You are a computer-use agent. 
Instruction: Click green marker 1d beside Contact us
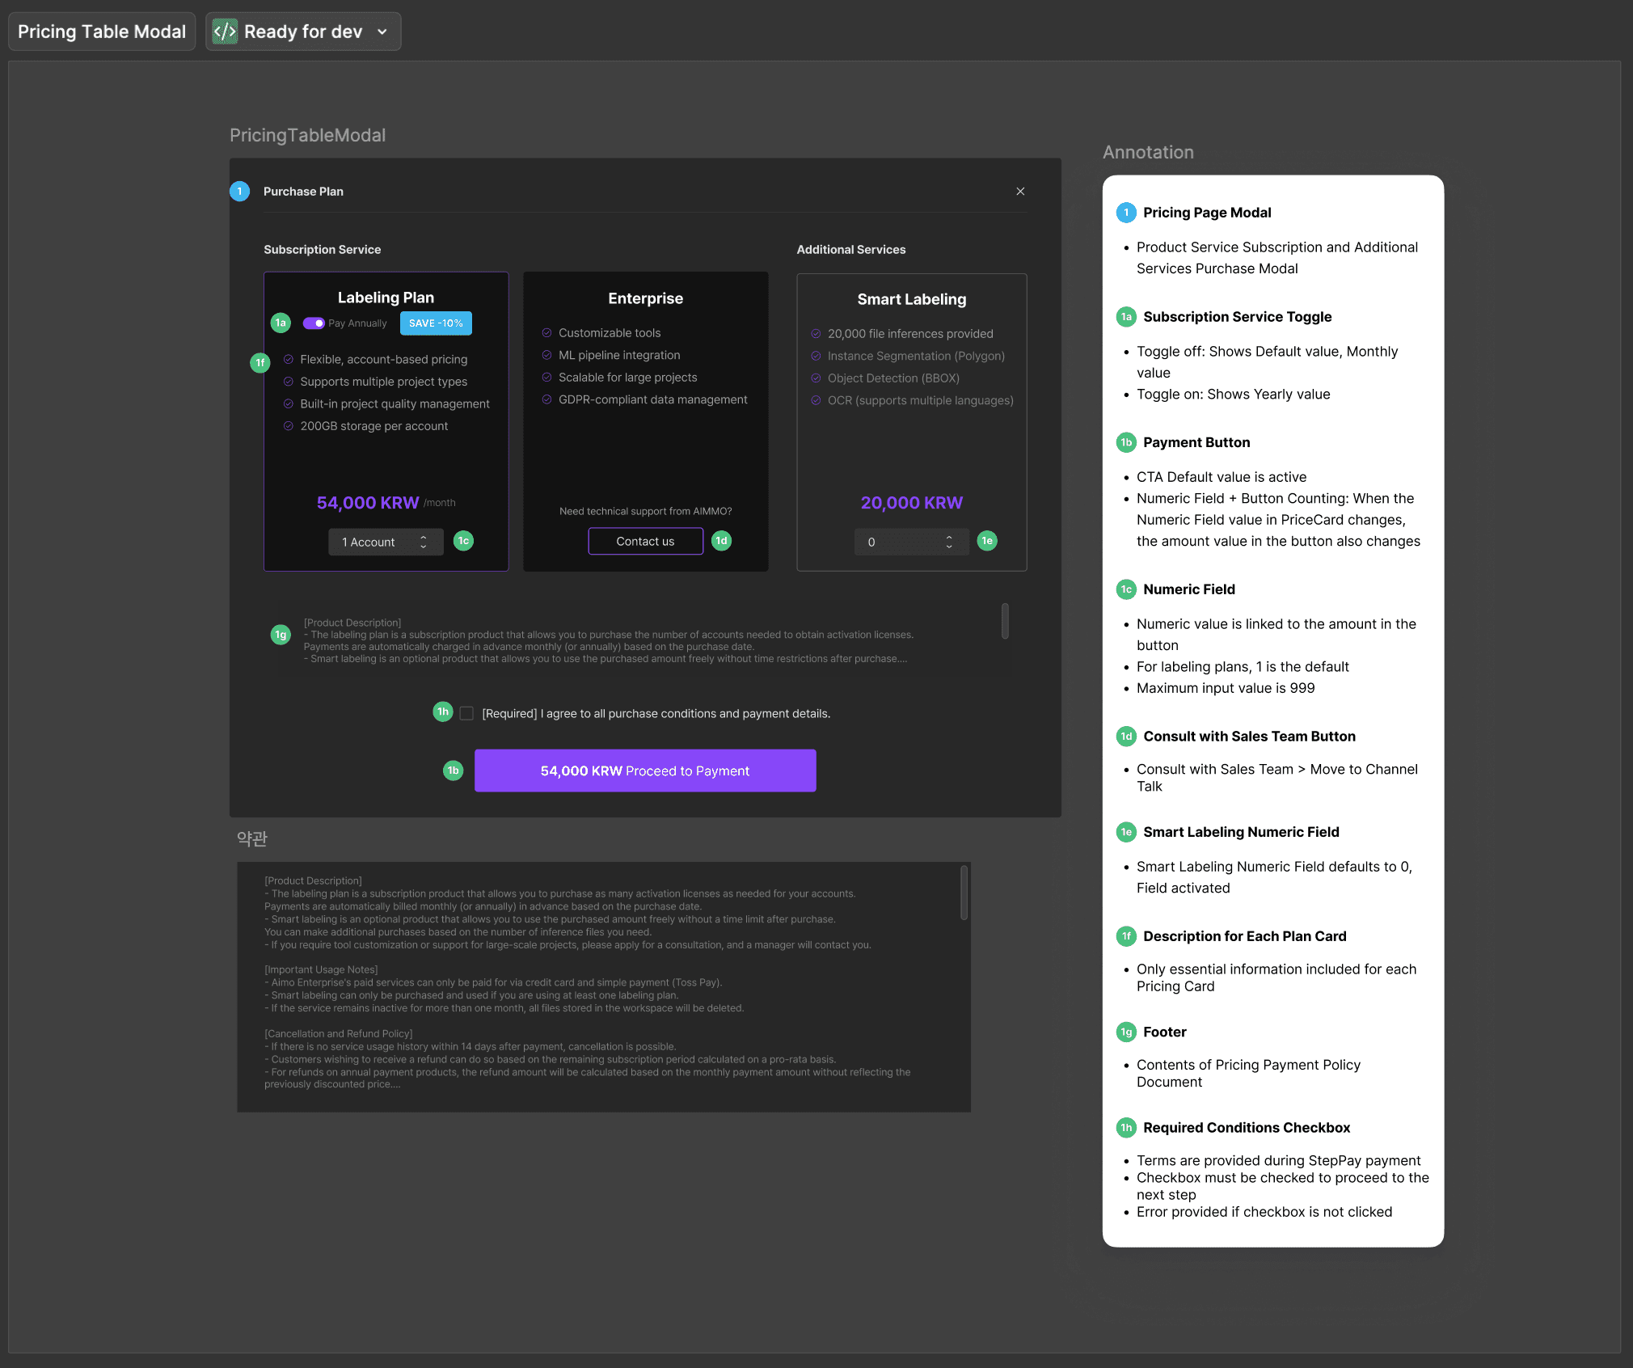coord(721,541)
